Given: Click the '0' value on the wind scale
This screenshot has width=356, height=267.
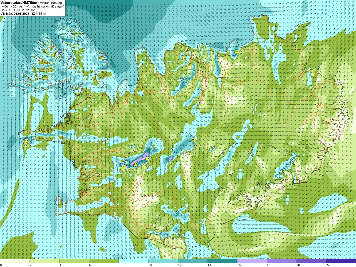Looking at the screenshot, I should 1,265.
